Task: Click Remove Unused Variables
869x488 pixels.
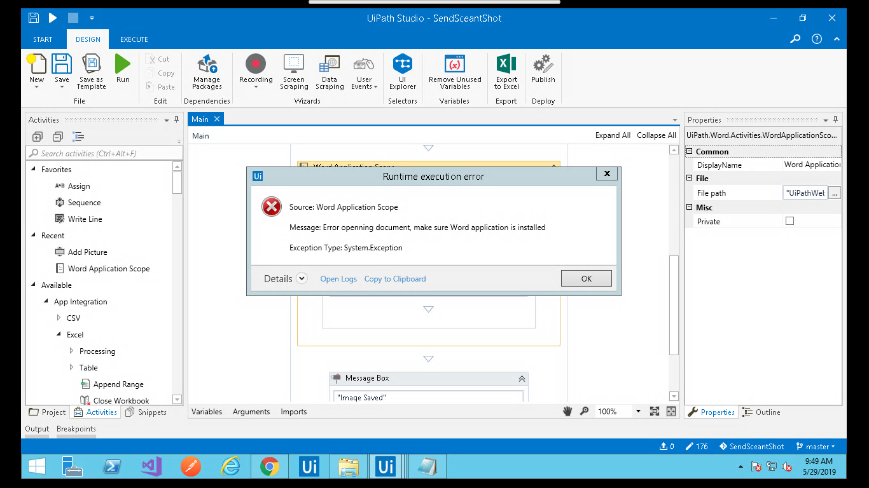Action: point(455,72)
